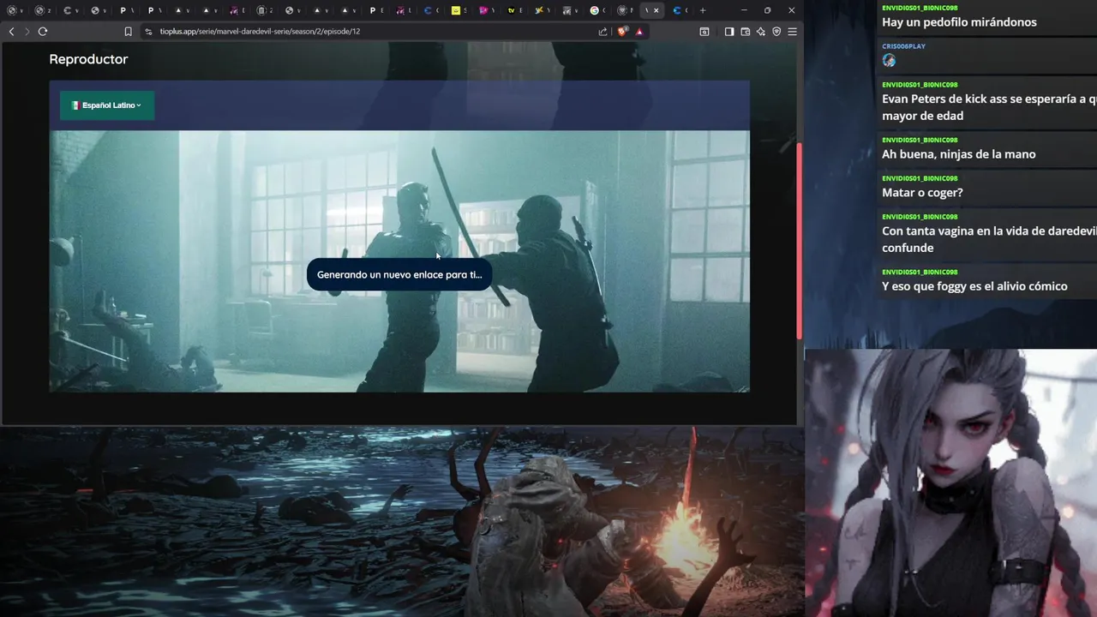Switch to the yellow-icon tab

pos(458,10)
